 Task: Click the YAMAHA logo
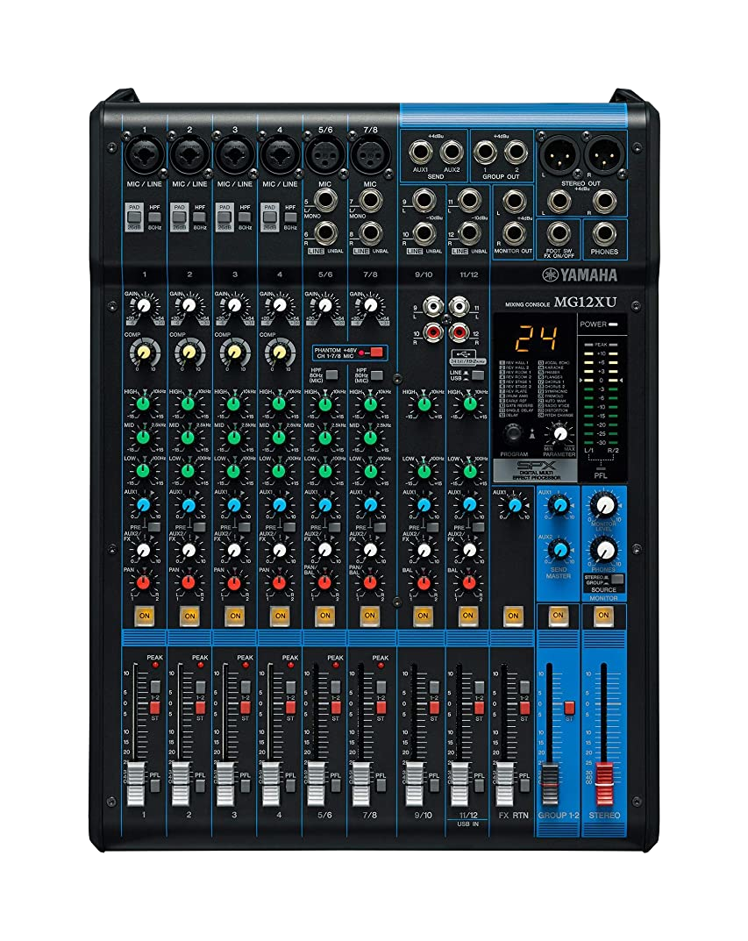coord(580,275)
